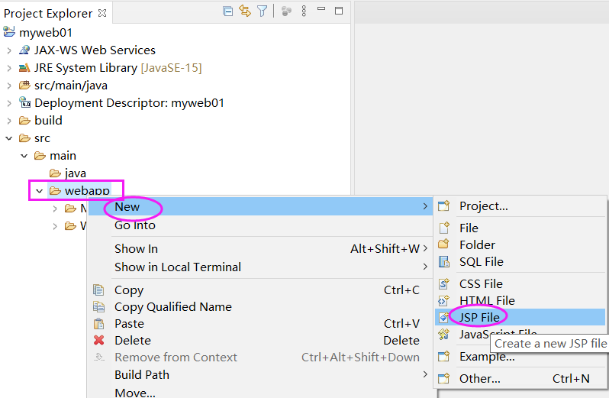Expand the build folder
The height and width of the screenshot is (398, 609).
pos(9,121)
